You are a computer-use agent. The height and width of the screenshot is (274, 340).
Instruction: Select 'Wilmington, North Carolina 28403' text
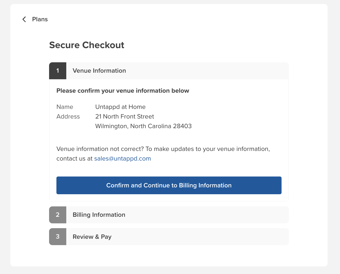coord(143,126)
